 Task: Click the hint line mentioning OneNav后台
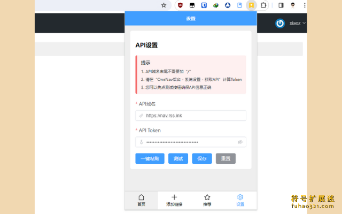(191, 80)
